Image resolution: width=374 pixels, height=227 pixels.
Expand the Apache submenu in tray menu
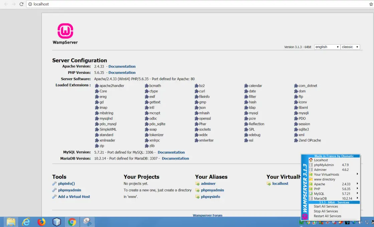[x=334, y=184]
